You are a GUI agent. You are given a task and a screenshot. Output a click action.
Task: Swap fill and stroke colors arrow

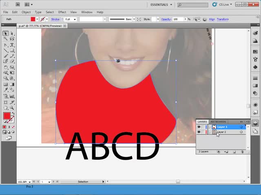(13, 113)
